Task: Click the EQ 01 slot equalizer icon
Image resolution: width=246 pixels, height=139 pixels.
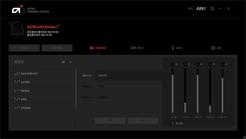Action: (84, 75)
